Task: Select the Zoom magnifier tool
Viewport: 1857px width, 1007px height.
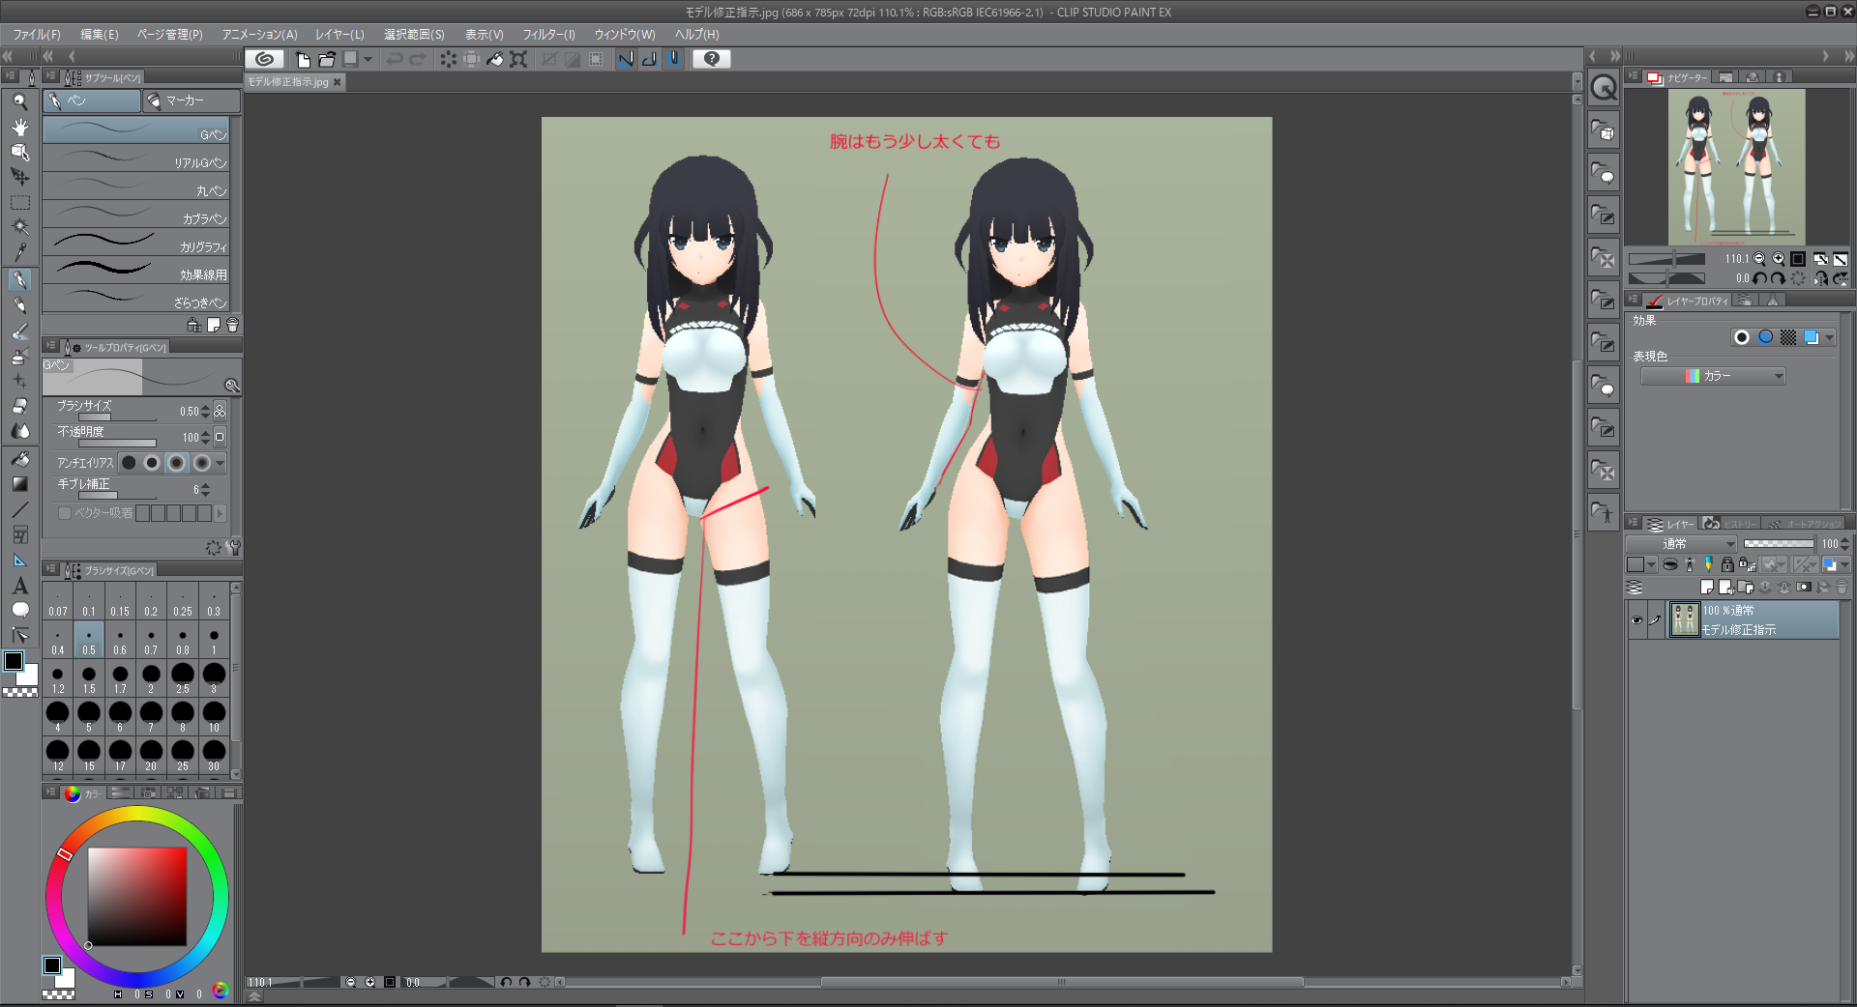Action: pyautogui.click(x=19, y=101)
